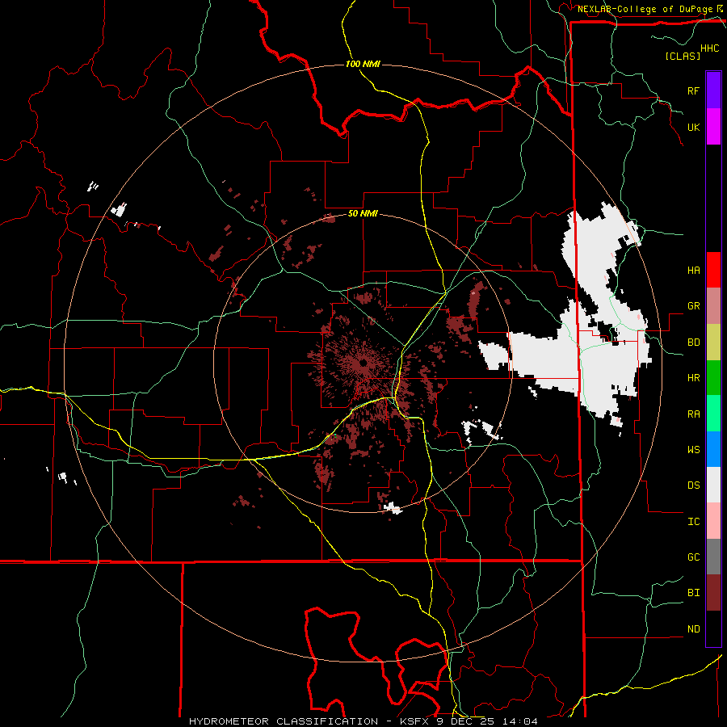
Task: Click the UK legend label
Action: point(693,127)
